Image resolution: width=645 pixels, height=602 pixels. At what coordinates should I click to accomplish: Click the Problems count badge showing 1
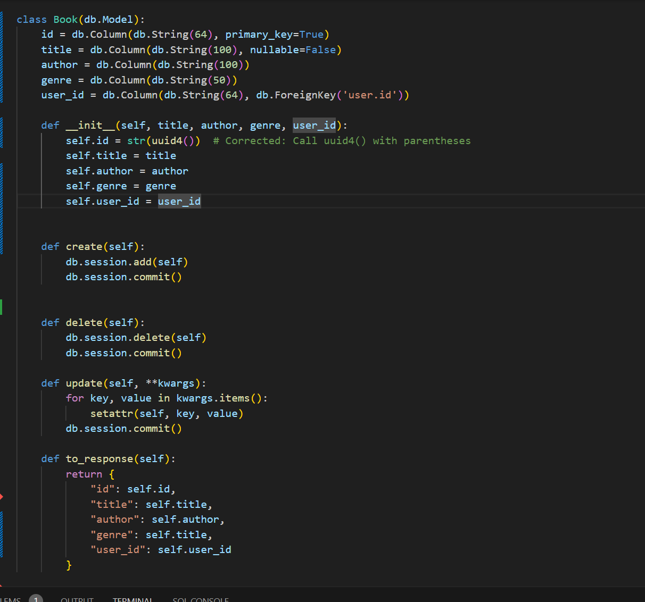point(36,599)
